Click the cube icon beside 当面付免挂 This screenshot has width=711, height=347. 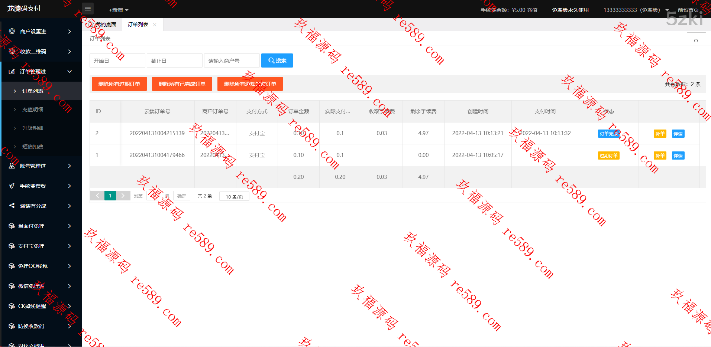(x=12, y=226)
